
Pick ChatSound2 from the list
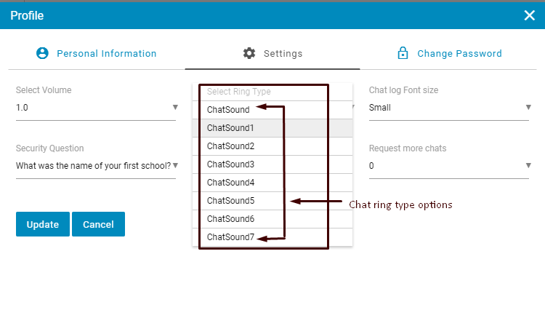[x=230, y=146]
